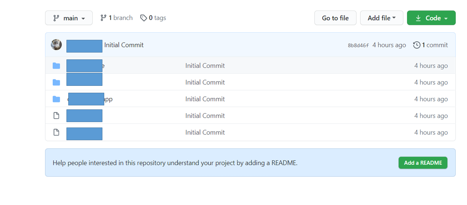Open the committer avatar thumbnail

click(x=56, y=45)
